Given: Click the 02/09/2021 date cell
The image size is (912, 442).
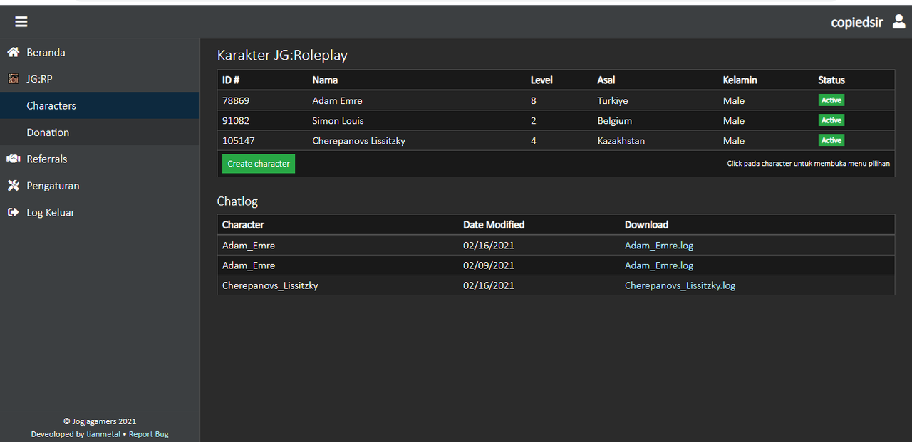Looking at the screenshot, I should click(x=489, y=265).
